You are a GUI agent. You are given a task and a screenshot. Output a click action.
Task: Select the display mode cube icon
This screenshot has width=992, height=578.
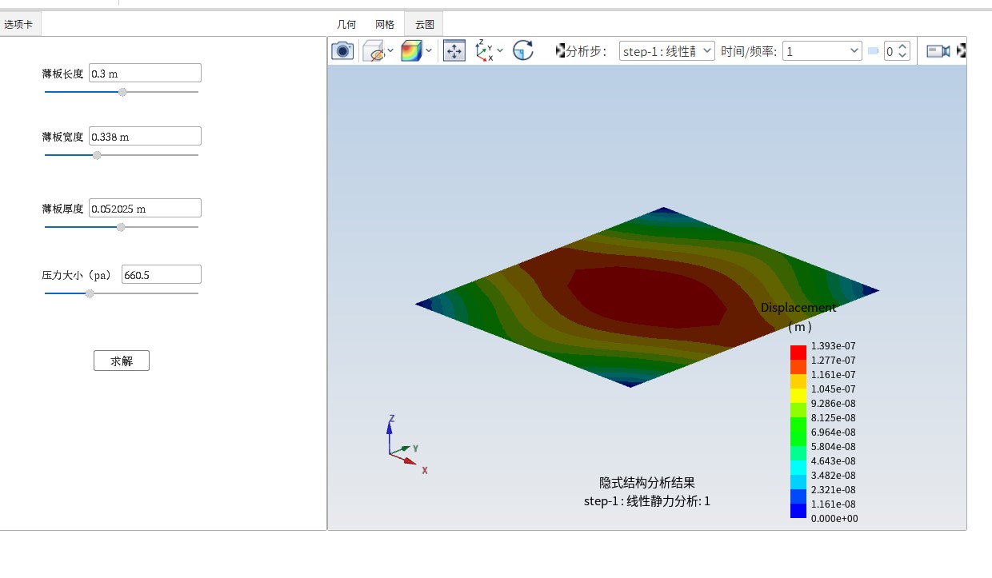374,50
